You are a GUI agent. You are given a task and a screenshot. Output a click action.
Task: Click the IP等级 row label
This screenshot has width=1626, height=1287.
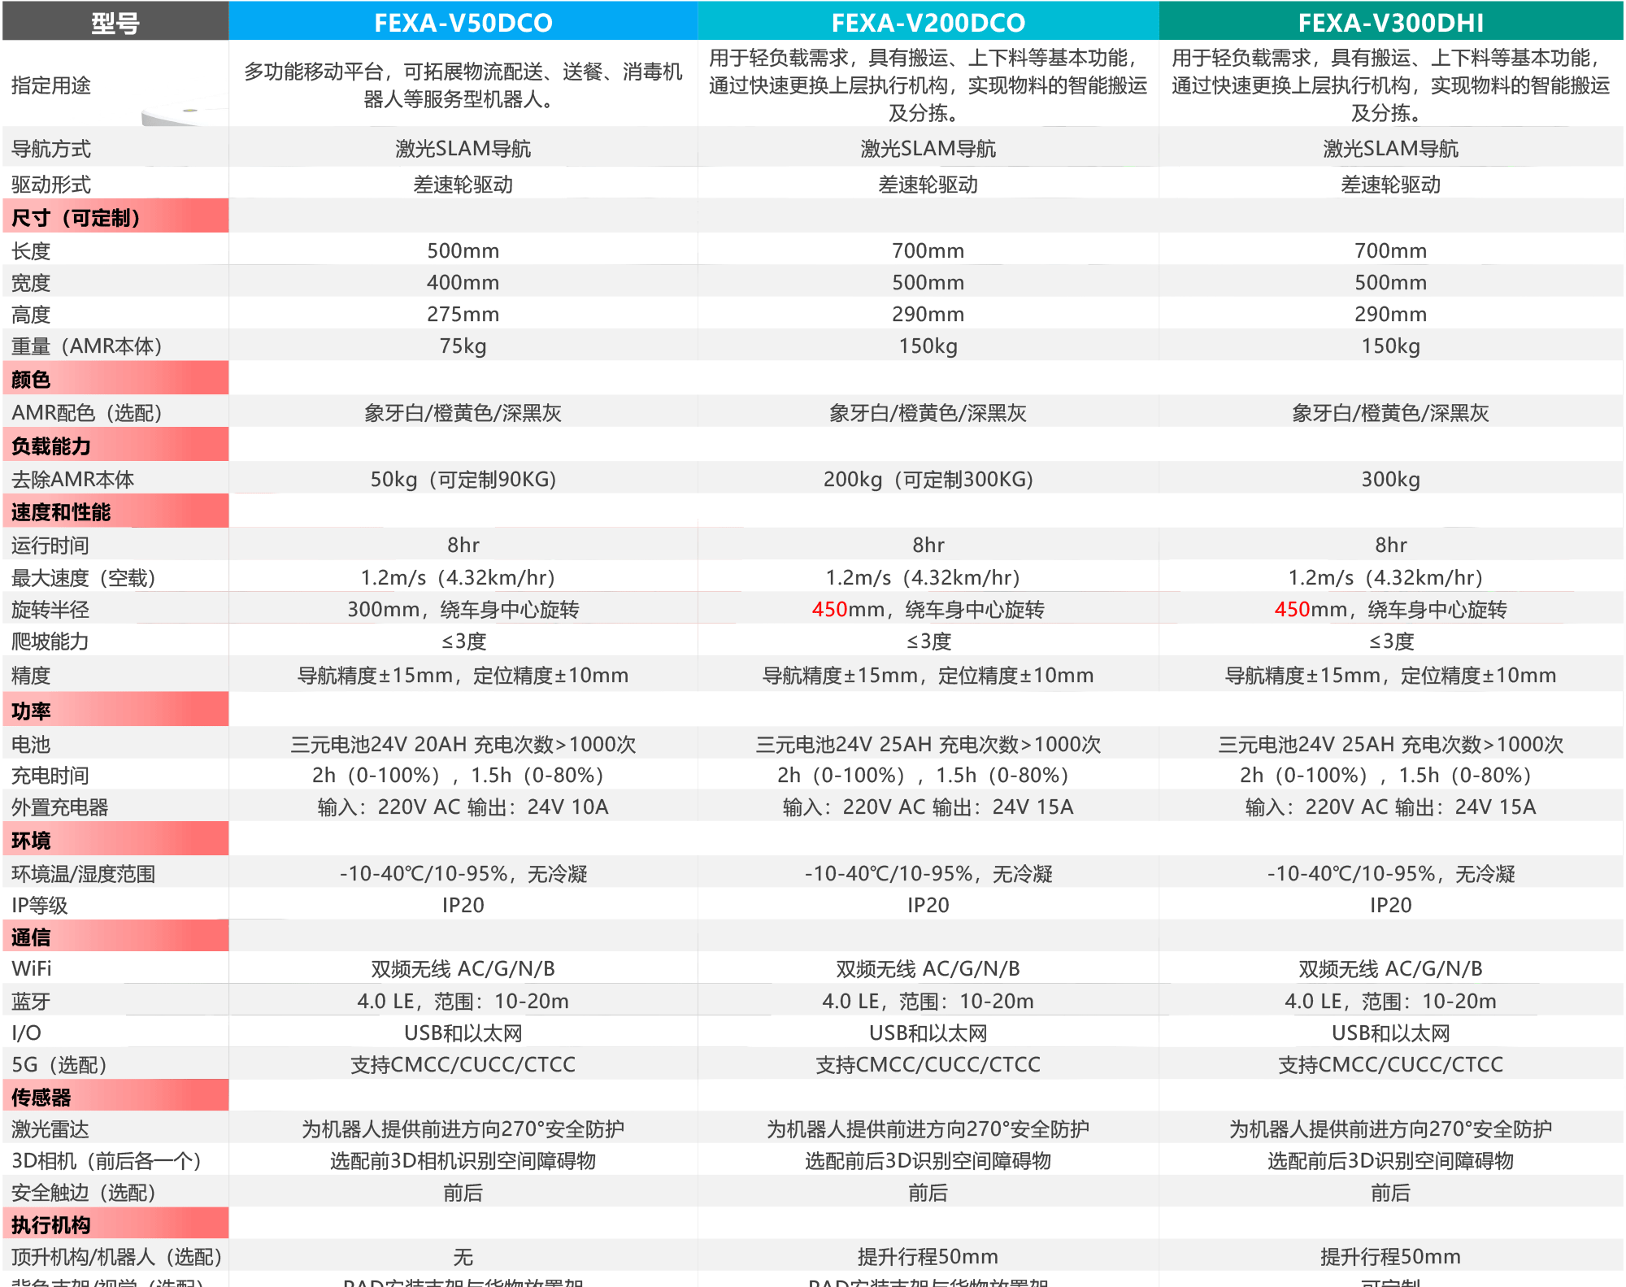40,905
